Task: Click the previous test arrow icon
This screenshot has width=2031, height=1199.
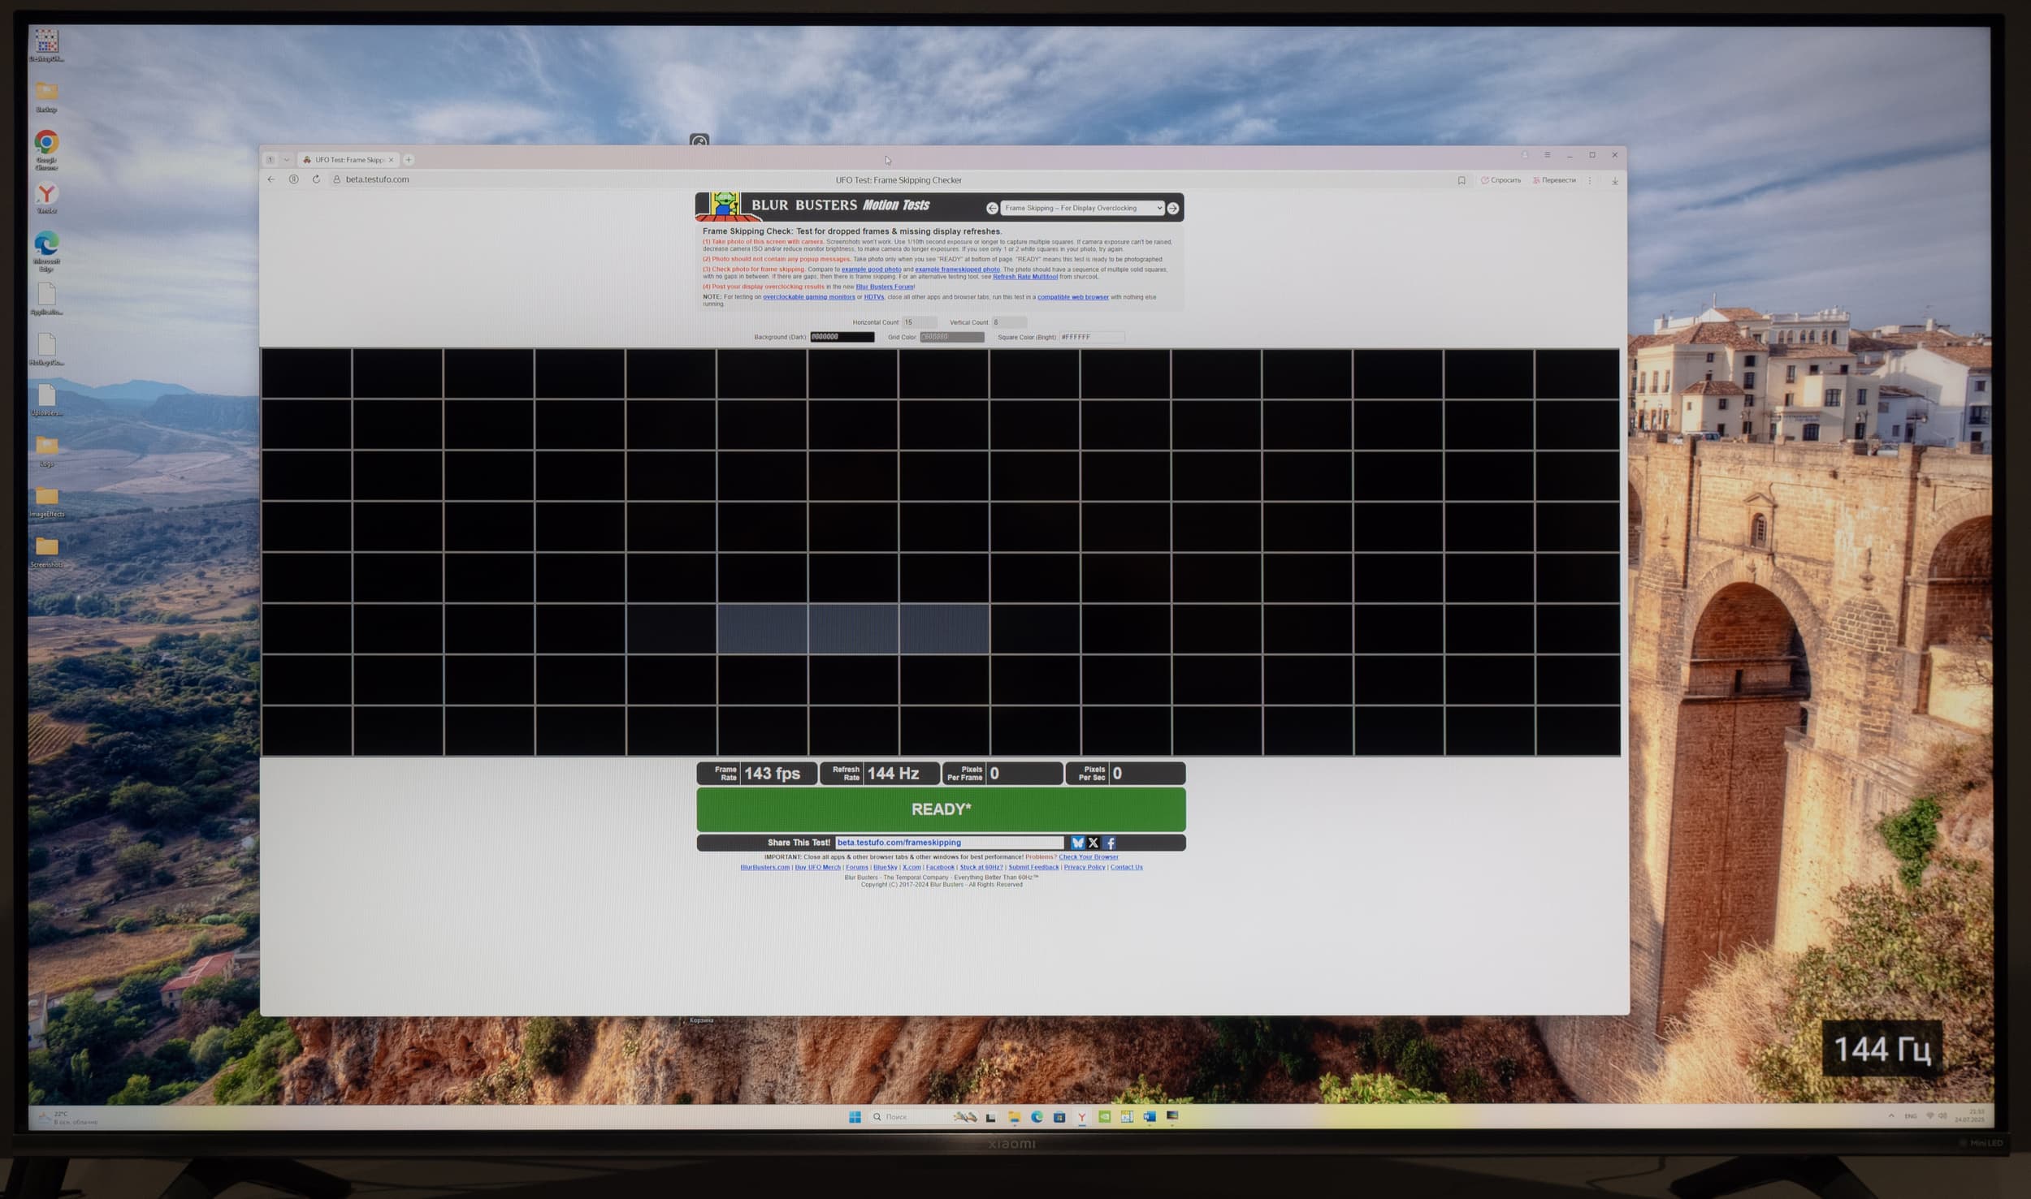Action: point(992,209)
